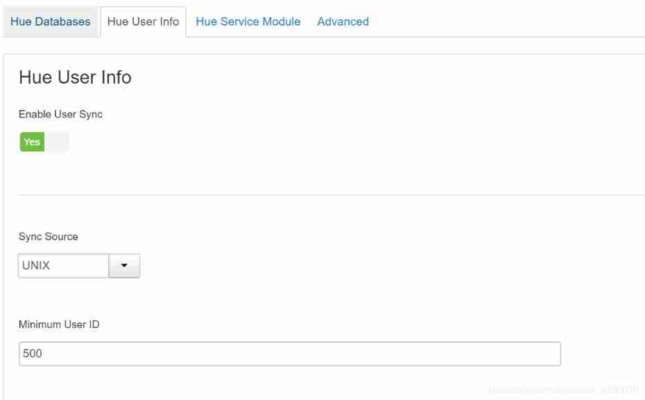Click the Minimum User ID label

(59, 324)
